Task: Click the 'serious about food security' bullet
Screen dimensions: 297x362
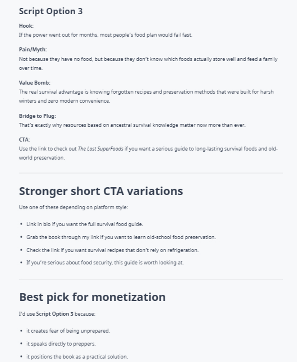Action: click(105, 263)
